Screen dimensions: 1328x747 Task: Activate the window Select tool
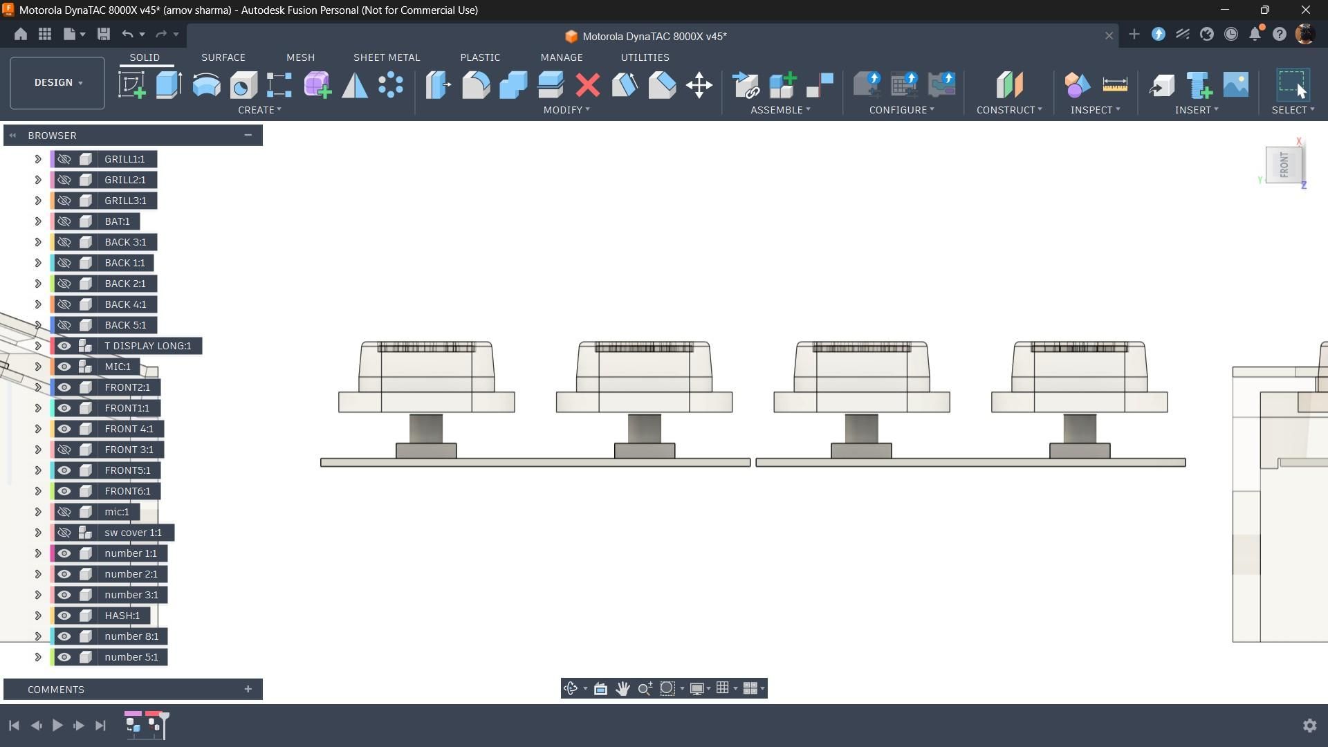(1292, 85)
